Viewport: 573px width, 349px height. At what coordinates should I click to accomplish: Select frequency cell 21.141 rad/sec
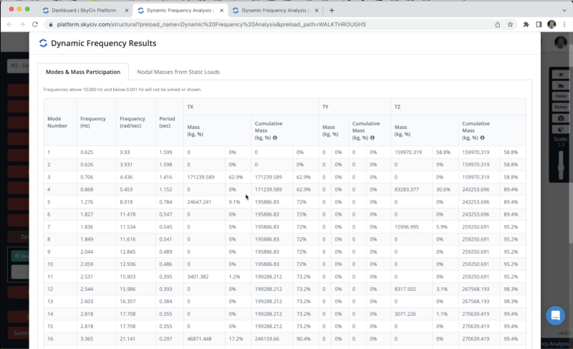136,339
